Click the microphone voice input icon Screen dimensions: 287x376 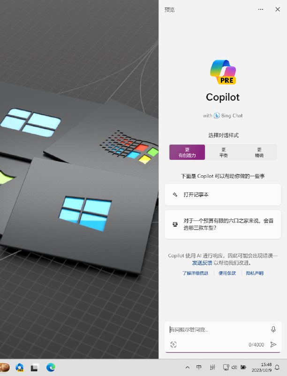273,329
